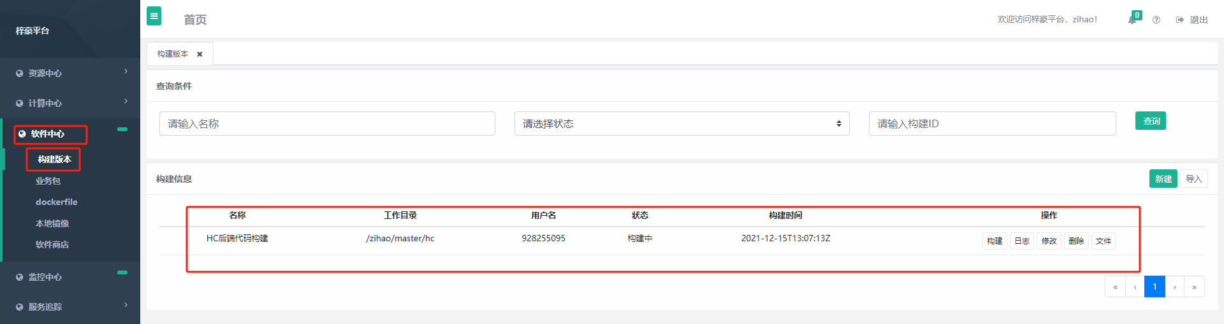Toggle the 监控中心 sidebar menu
This screenshot has height=324, width=1224.
pyautogui.click(x=70, y=277)
